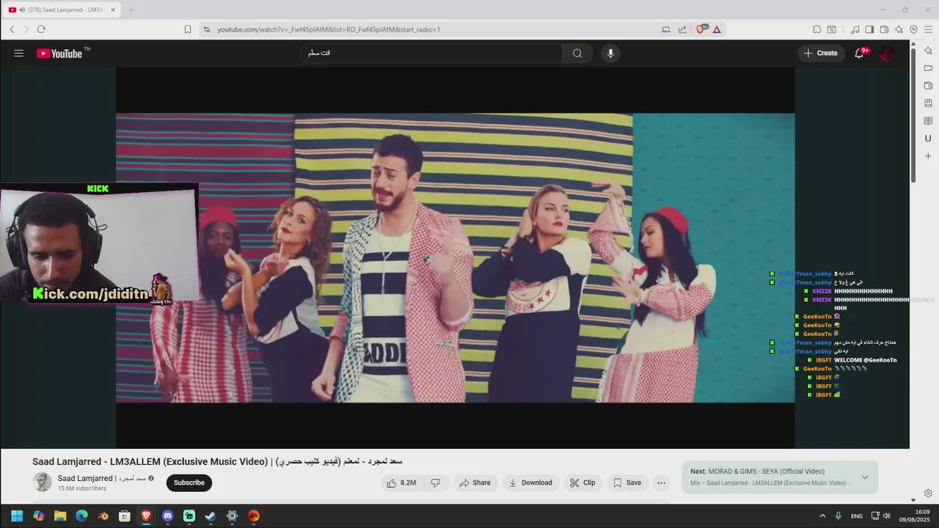Viewport: 939px width, 528px height.
Task: Open Brave VPN shield icon
Action: tap(913, 29)
